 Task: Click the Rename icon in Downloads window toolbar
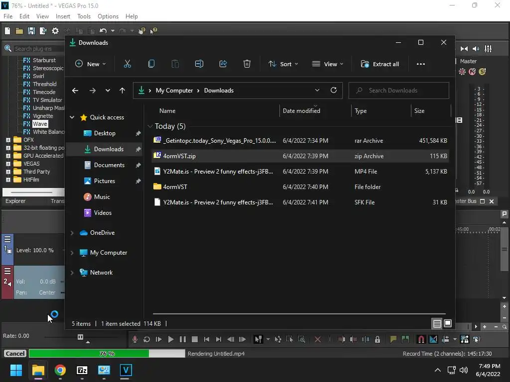click(x=199, y=64)
